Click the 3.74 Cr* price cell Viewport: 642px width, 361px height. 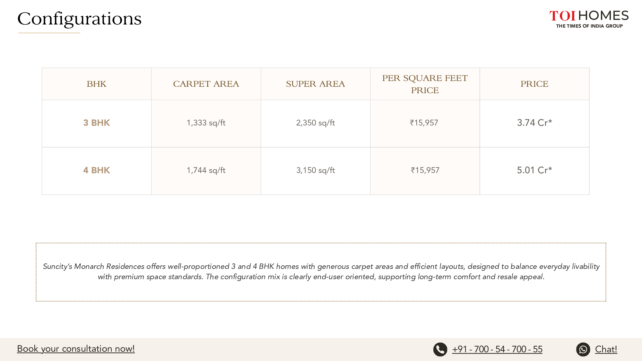(x=534, y=123)
